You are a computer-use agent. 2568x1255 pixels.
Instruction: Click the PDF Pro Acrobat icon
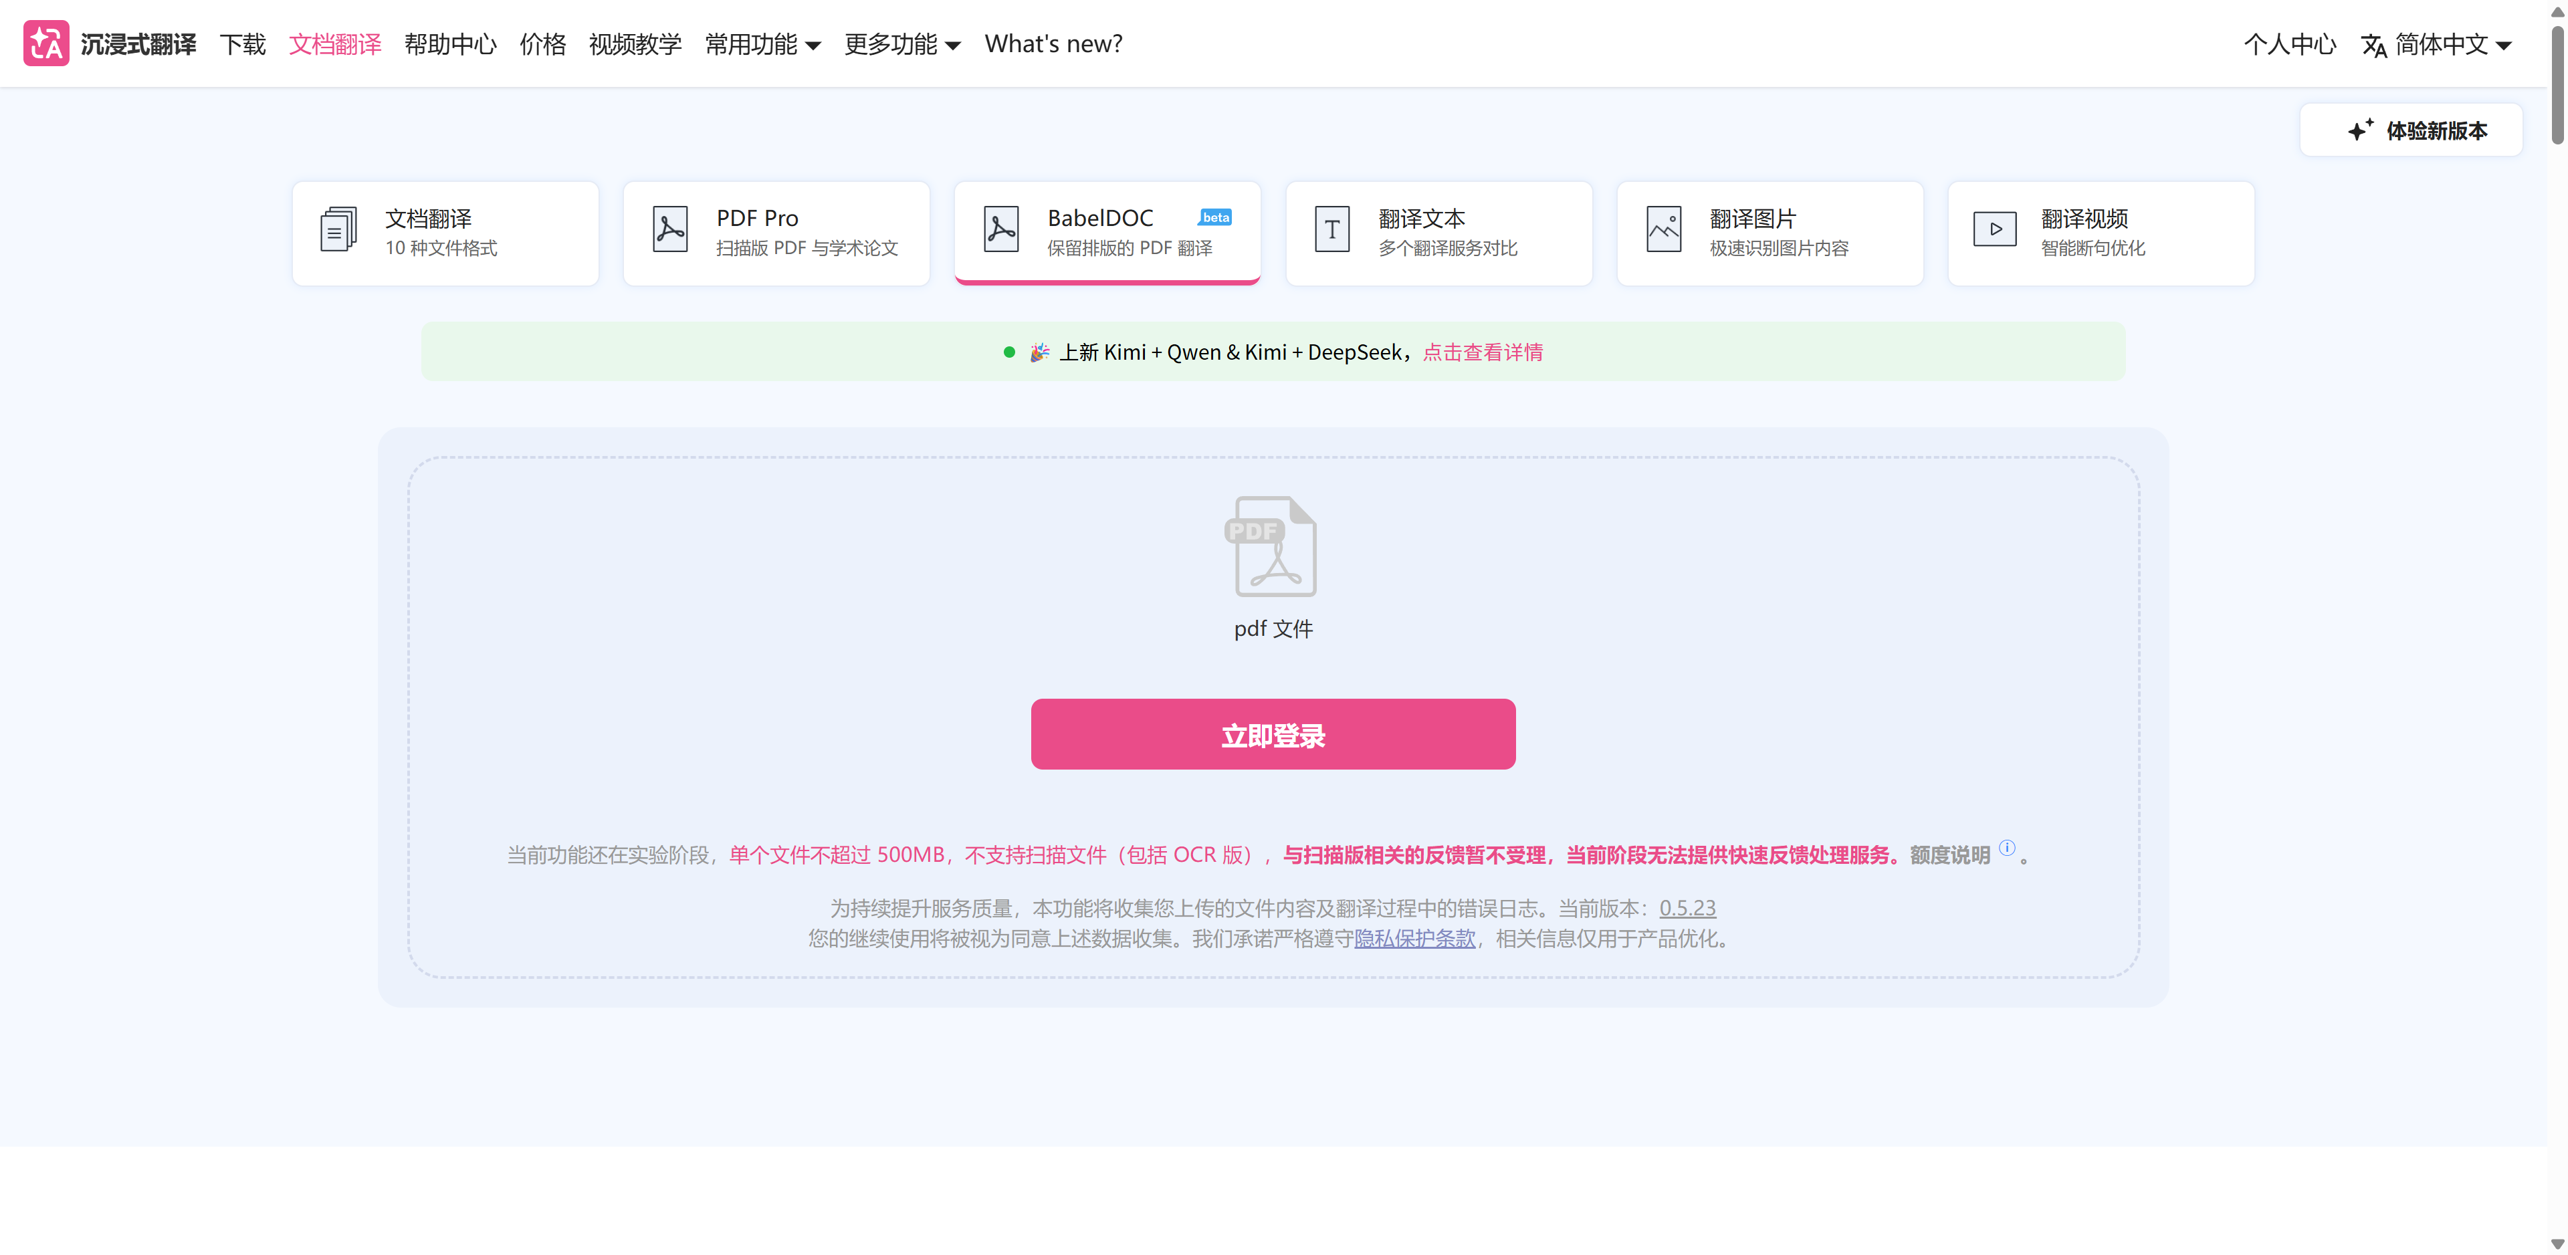coord(670,230)
